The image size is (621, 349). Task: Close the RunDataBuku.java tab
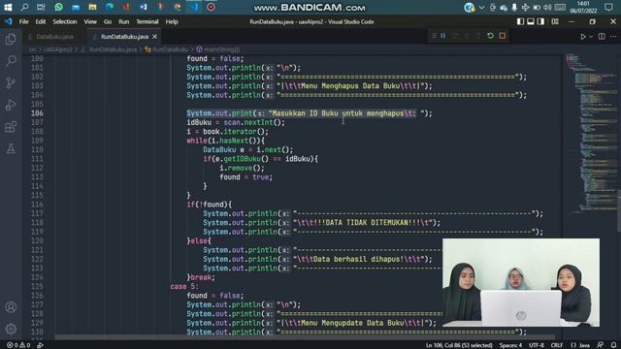[x=155, y=37]
